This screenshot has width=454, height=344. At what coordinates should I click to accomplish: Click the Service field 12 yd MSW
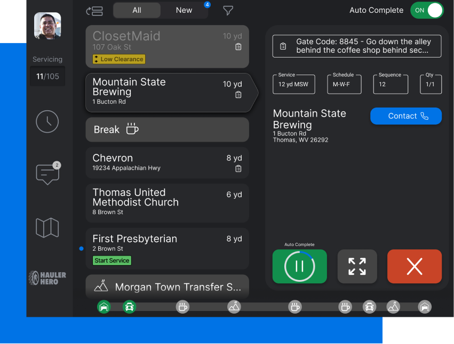293,84
